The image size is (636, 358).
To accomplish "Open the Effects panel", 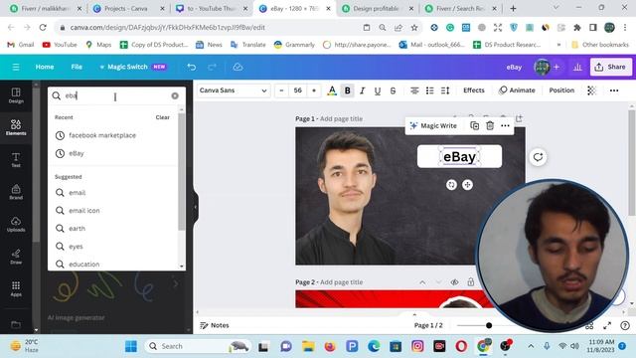I will tap(474, 90).
